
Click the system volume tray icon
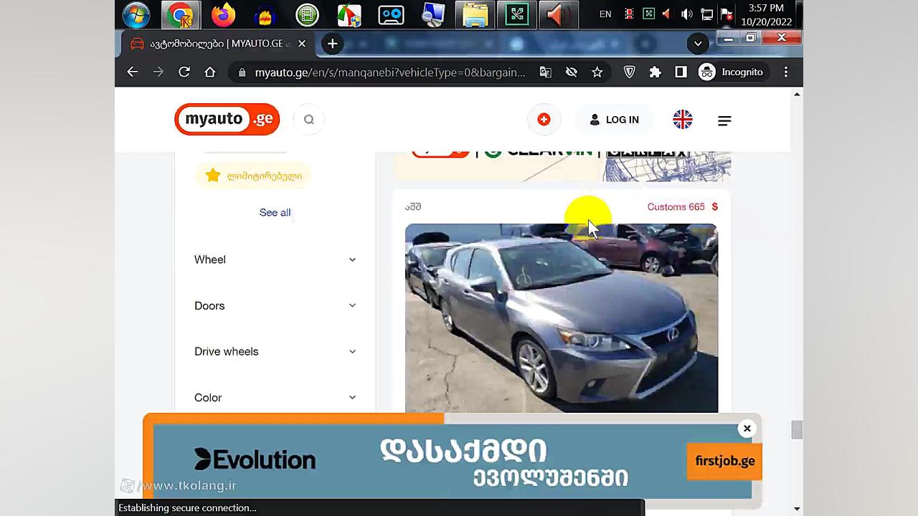click(686, 14)
